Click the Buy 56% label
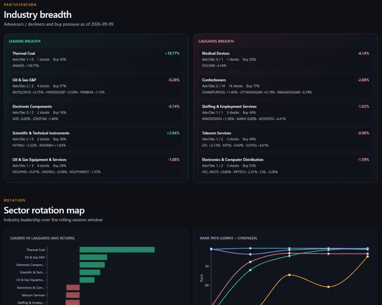This screenshot has width=382, height=305. click(249, 113)
